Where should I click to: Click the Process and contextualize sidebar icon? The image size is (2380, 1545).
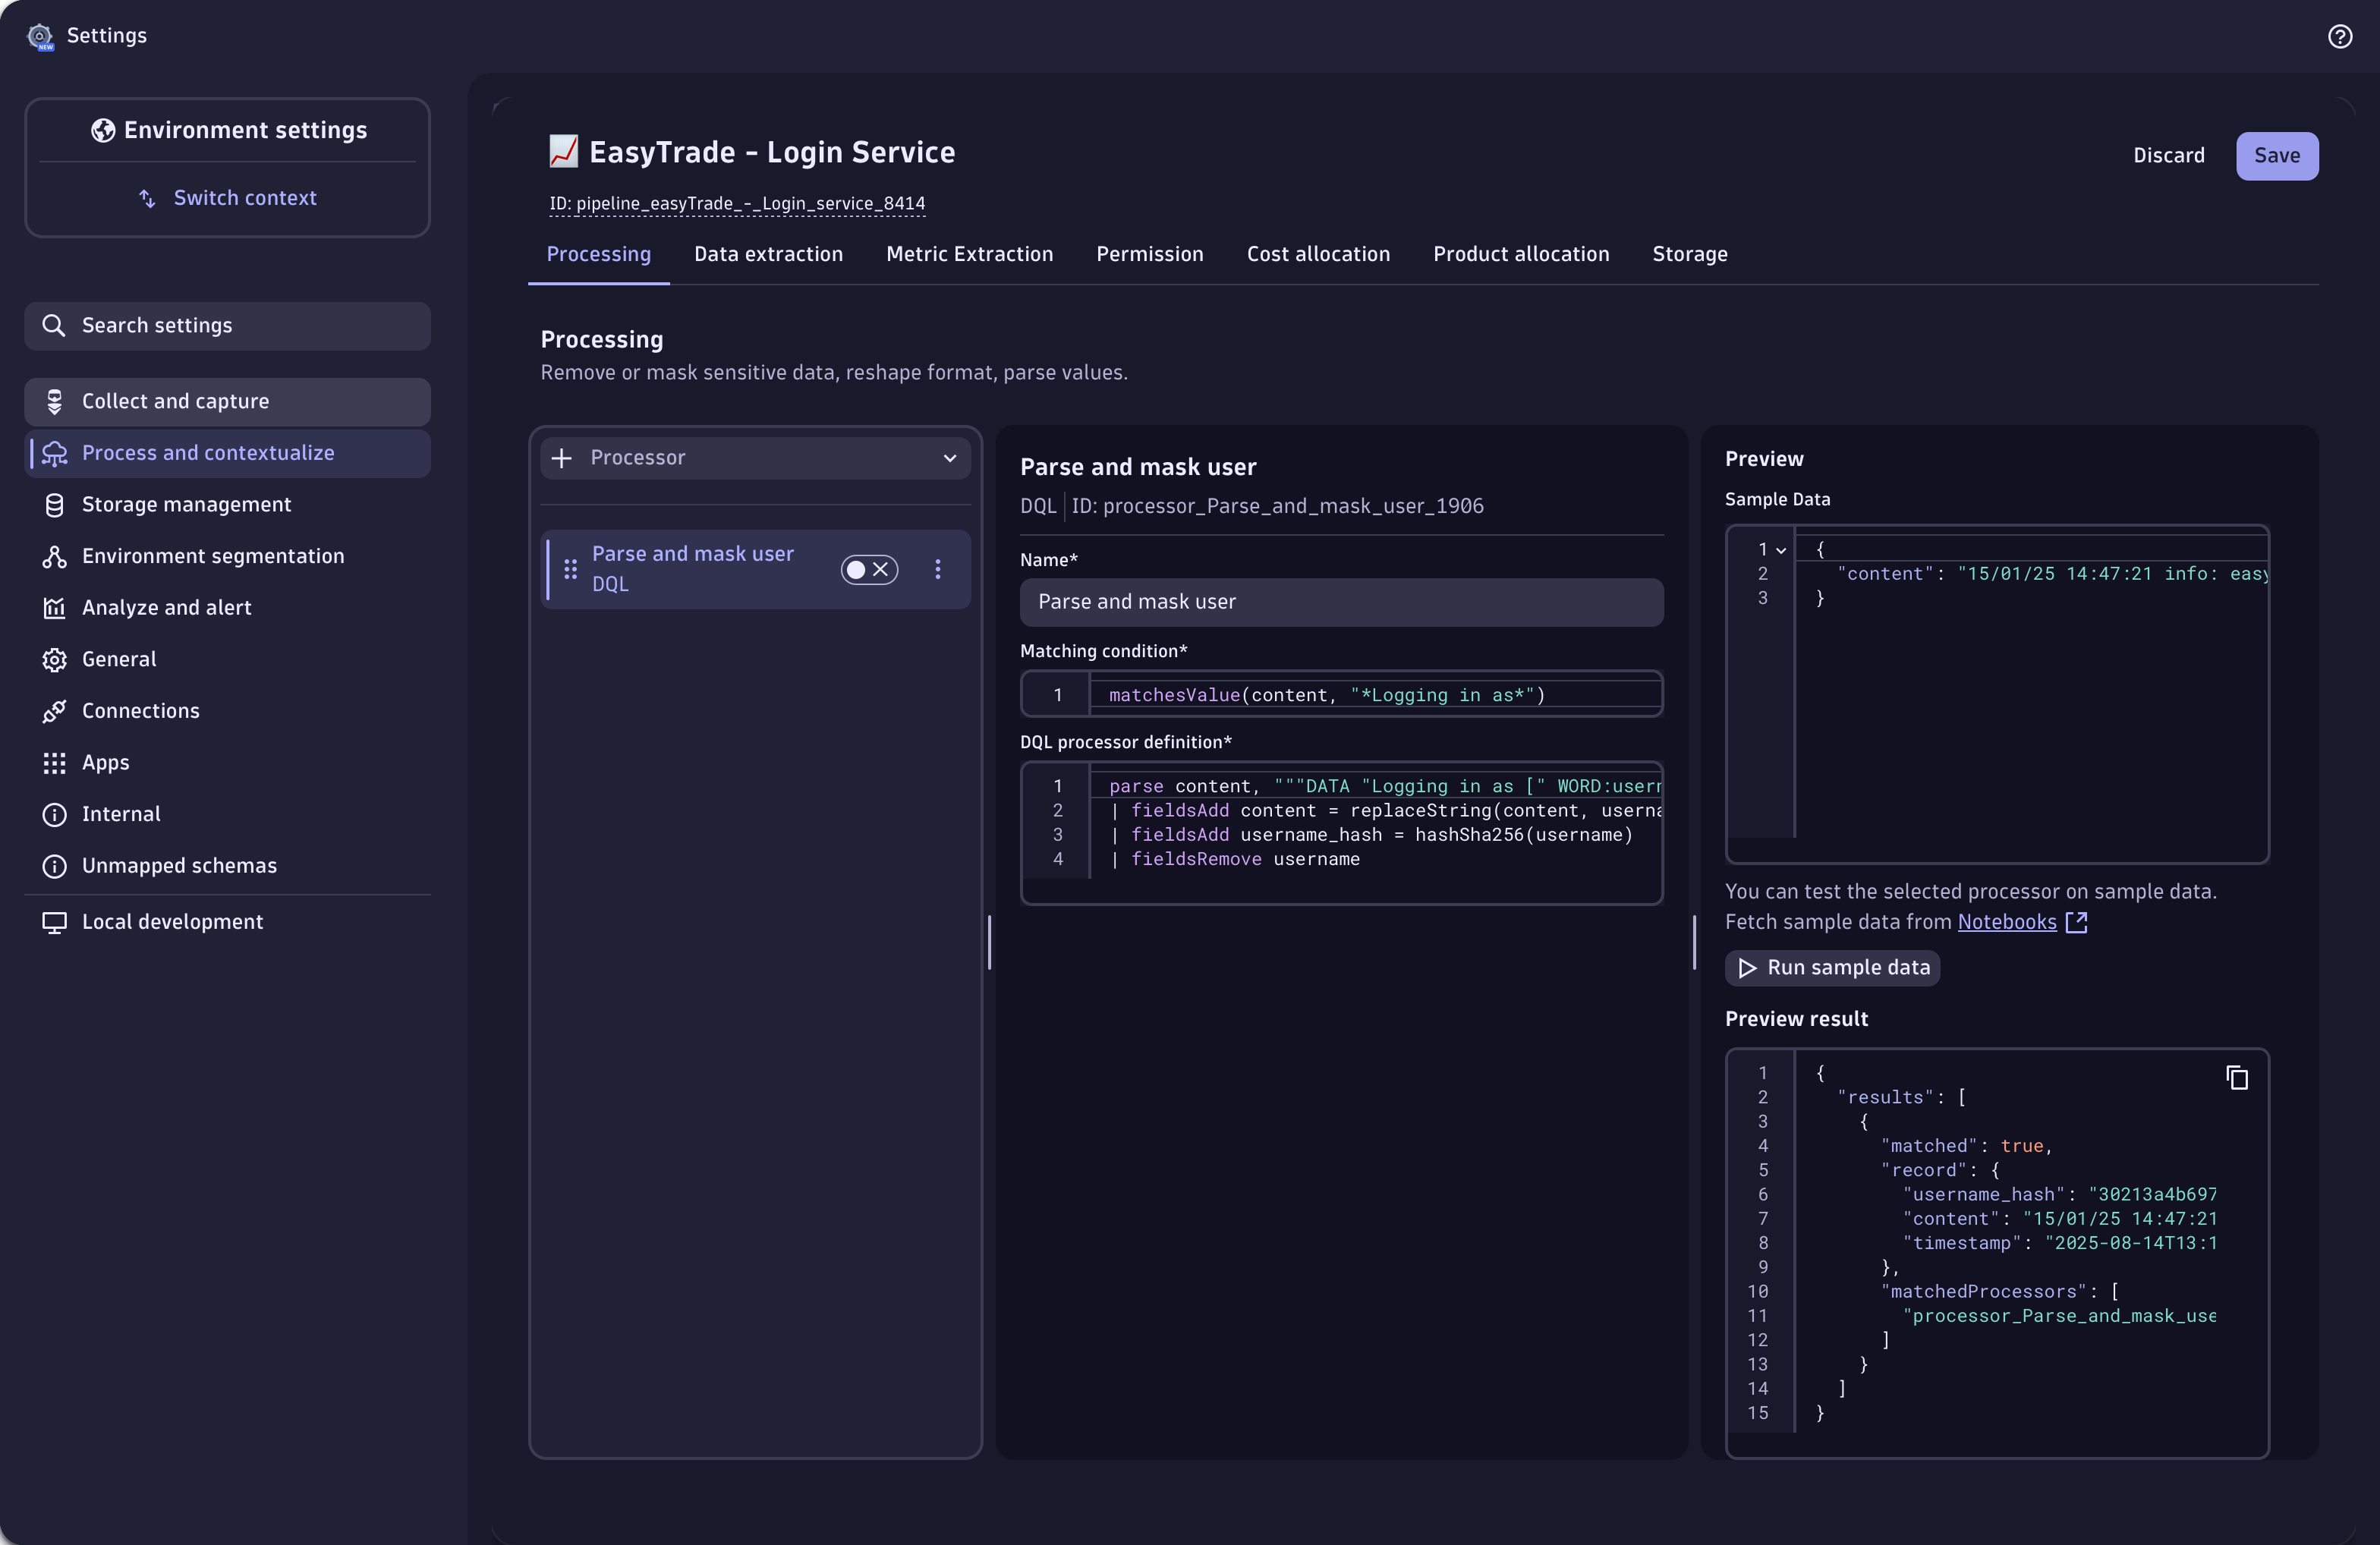pyautogui.click(x=55, y=453)
